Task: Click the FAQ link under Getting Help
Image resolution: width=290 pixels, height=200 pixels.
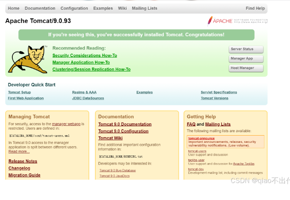Action: click(191, 124)
